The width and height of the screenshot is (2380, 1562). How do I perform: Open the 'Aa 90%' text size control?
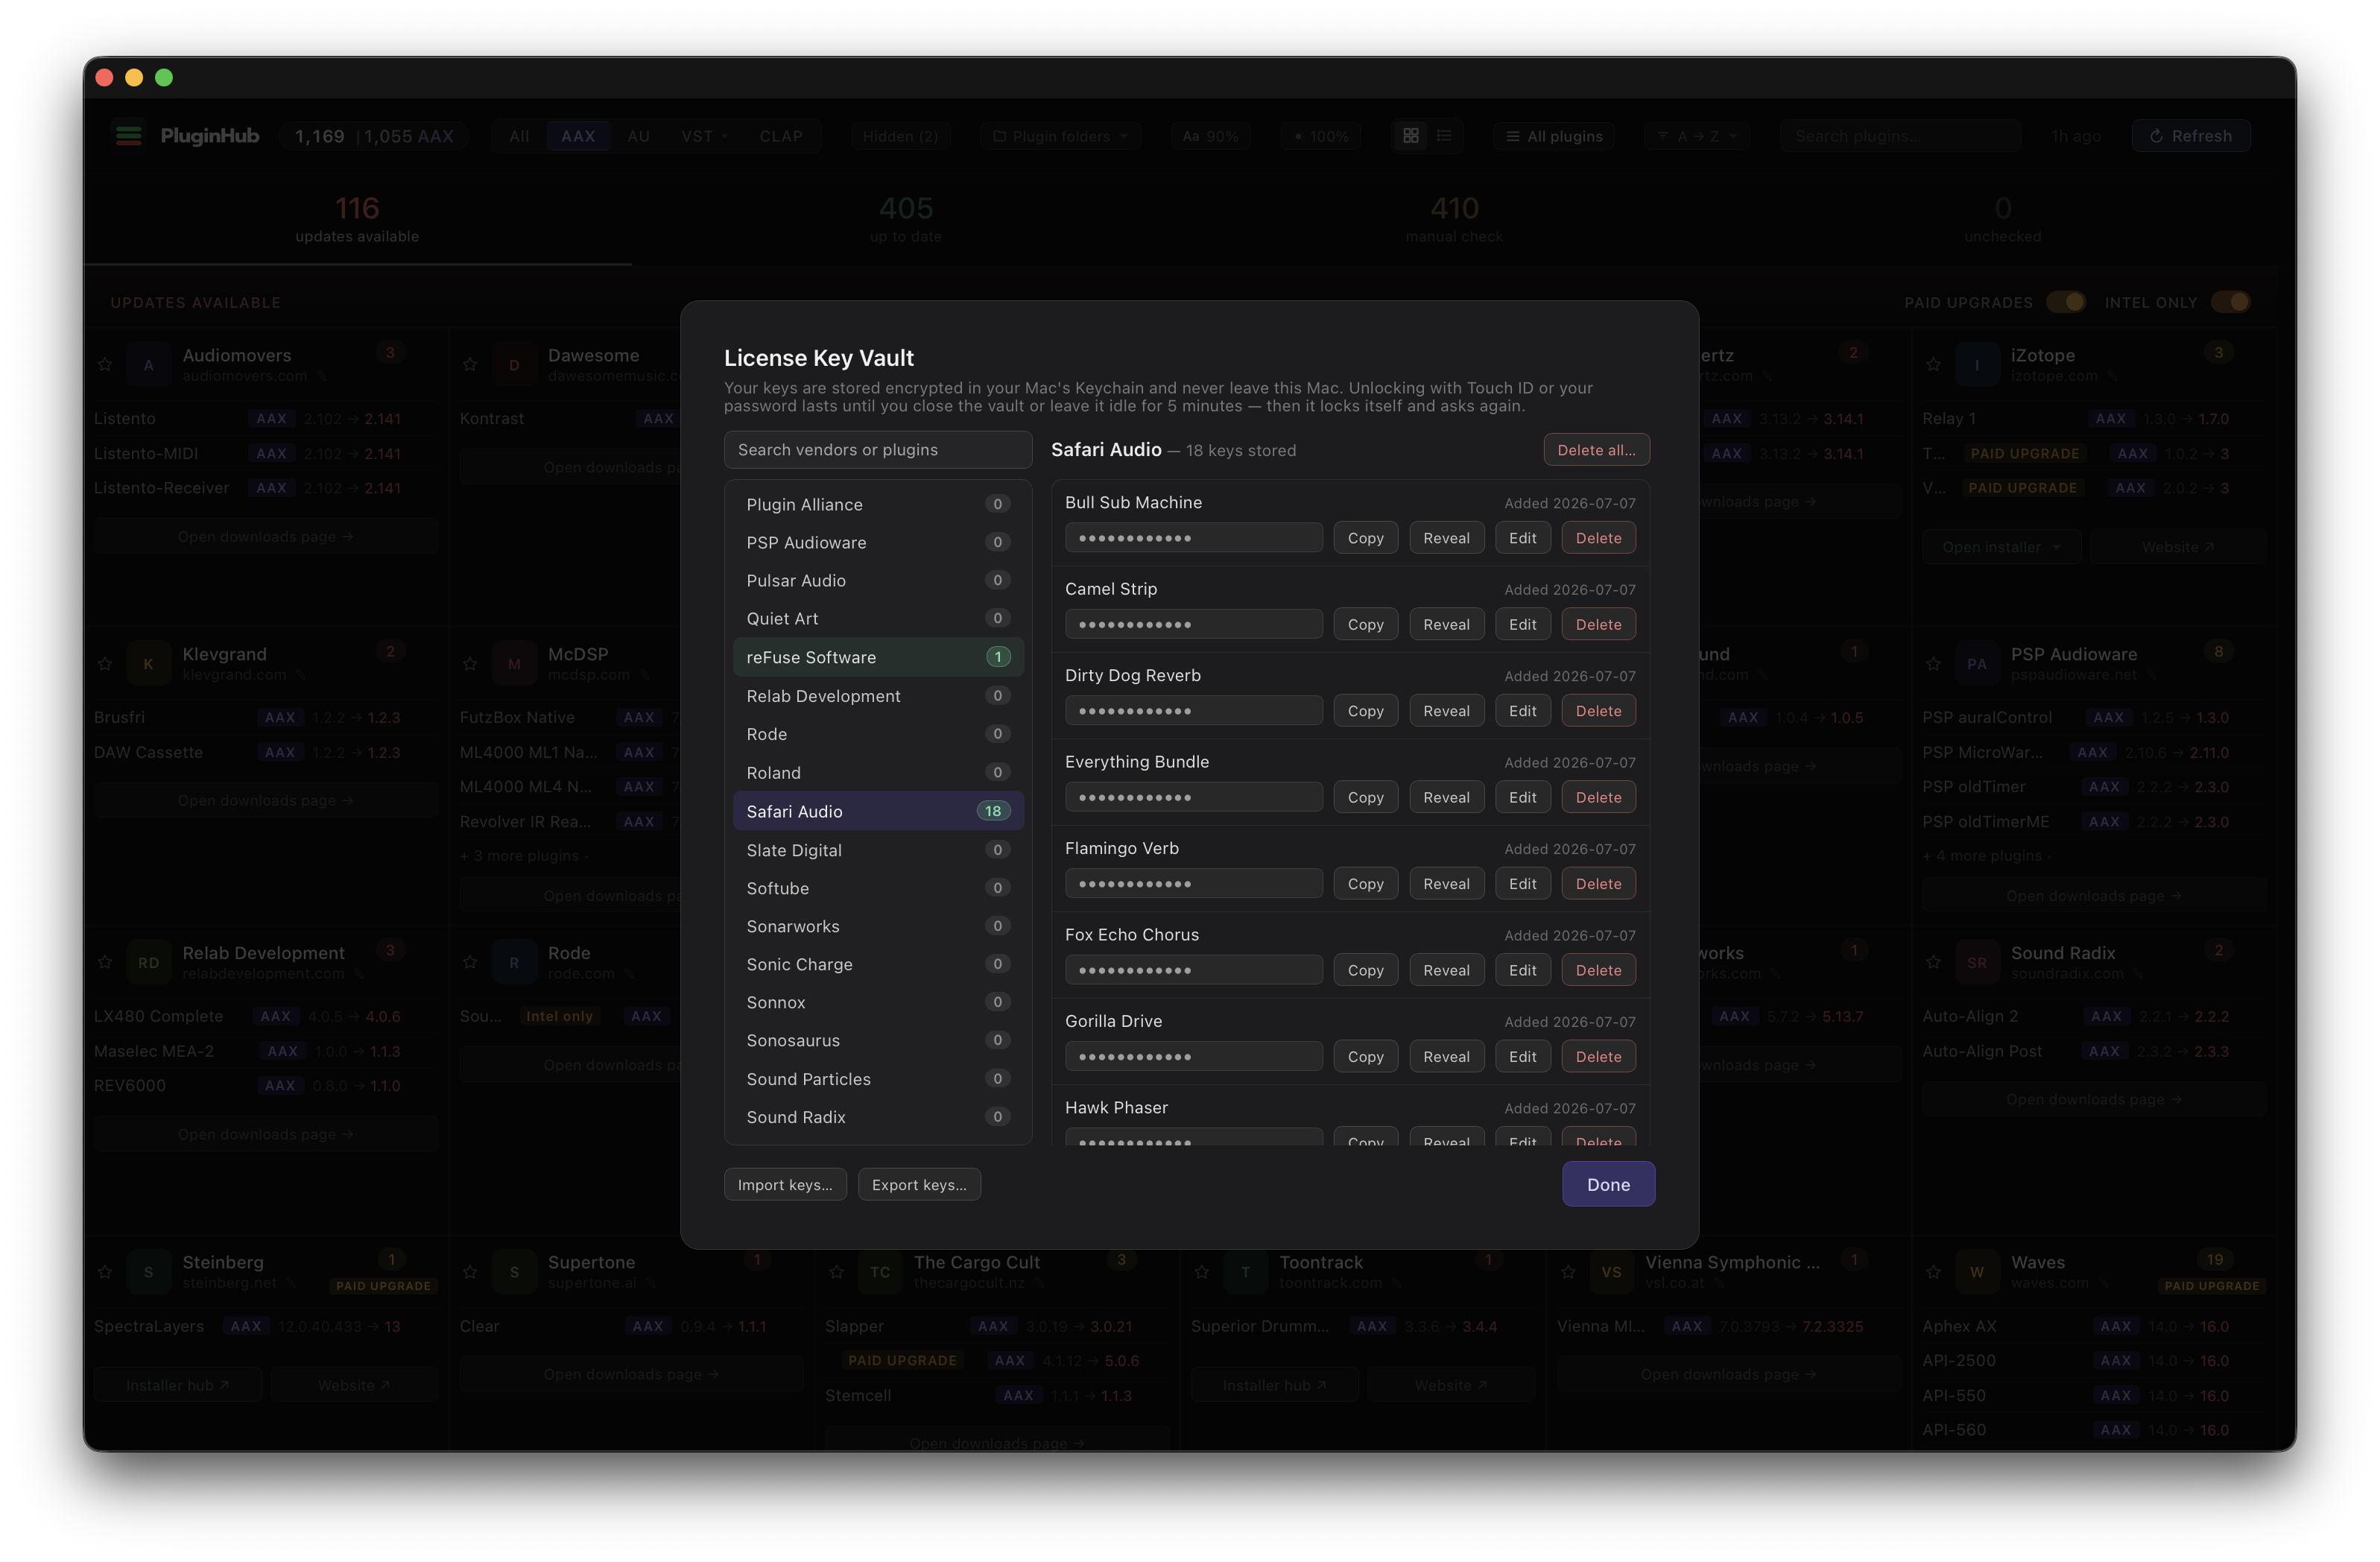[x=1211, y=136]
